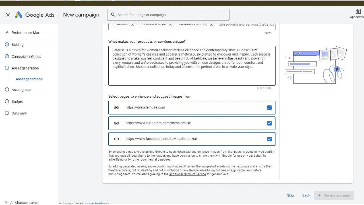The image size is (364, 205).
Task: Click the 3/20 chip counter
Action: [268, 33]
